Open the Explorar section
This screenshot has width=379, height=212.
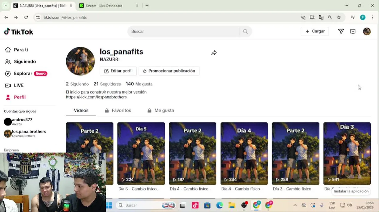point(26,73)
